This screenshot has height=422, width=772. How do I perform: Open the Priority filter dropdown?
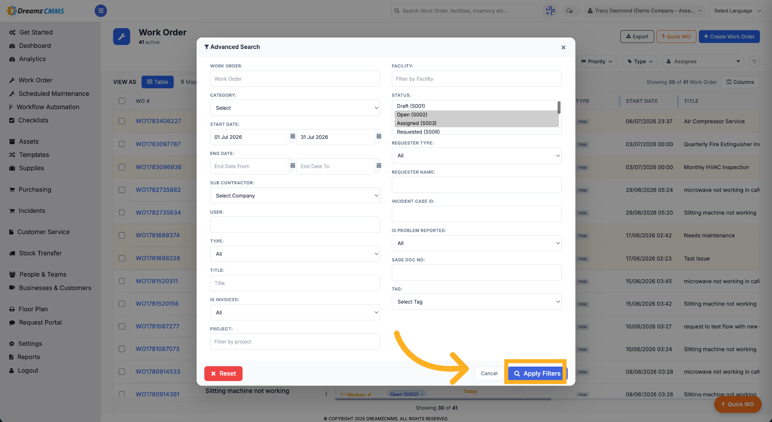click(x=597, y=61)
